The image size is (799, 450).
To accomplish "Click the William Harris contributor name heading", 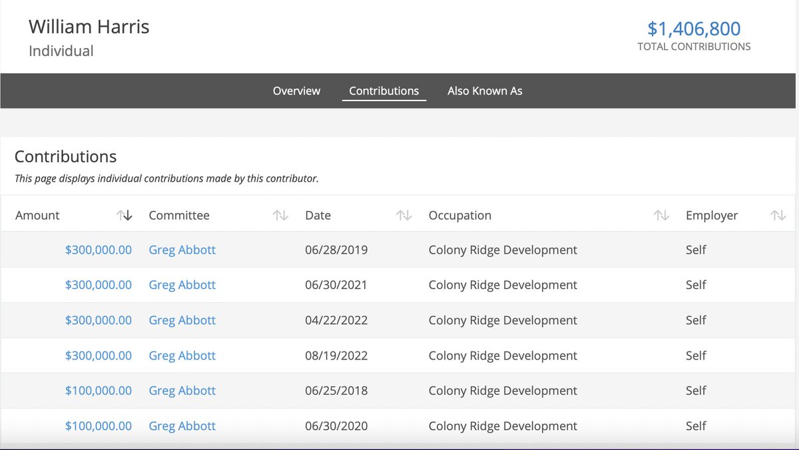I will click(89, 27).
